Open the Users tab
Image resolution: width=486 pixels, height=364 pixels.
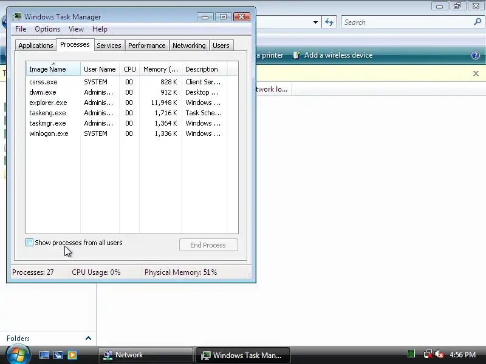[x=221, y=45]
